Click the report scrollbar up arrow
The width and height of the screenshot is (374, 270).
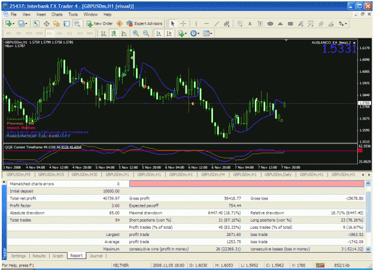[368, 183]
